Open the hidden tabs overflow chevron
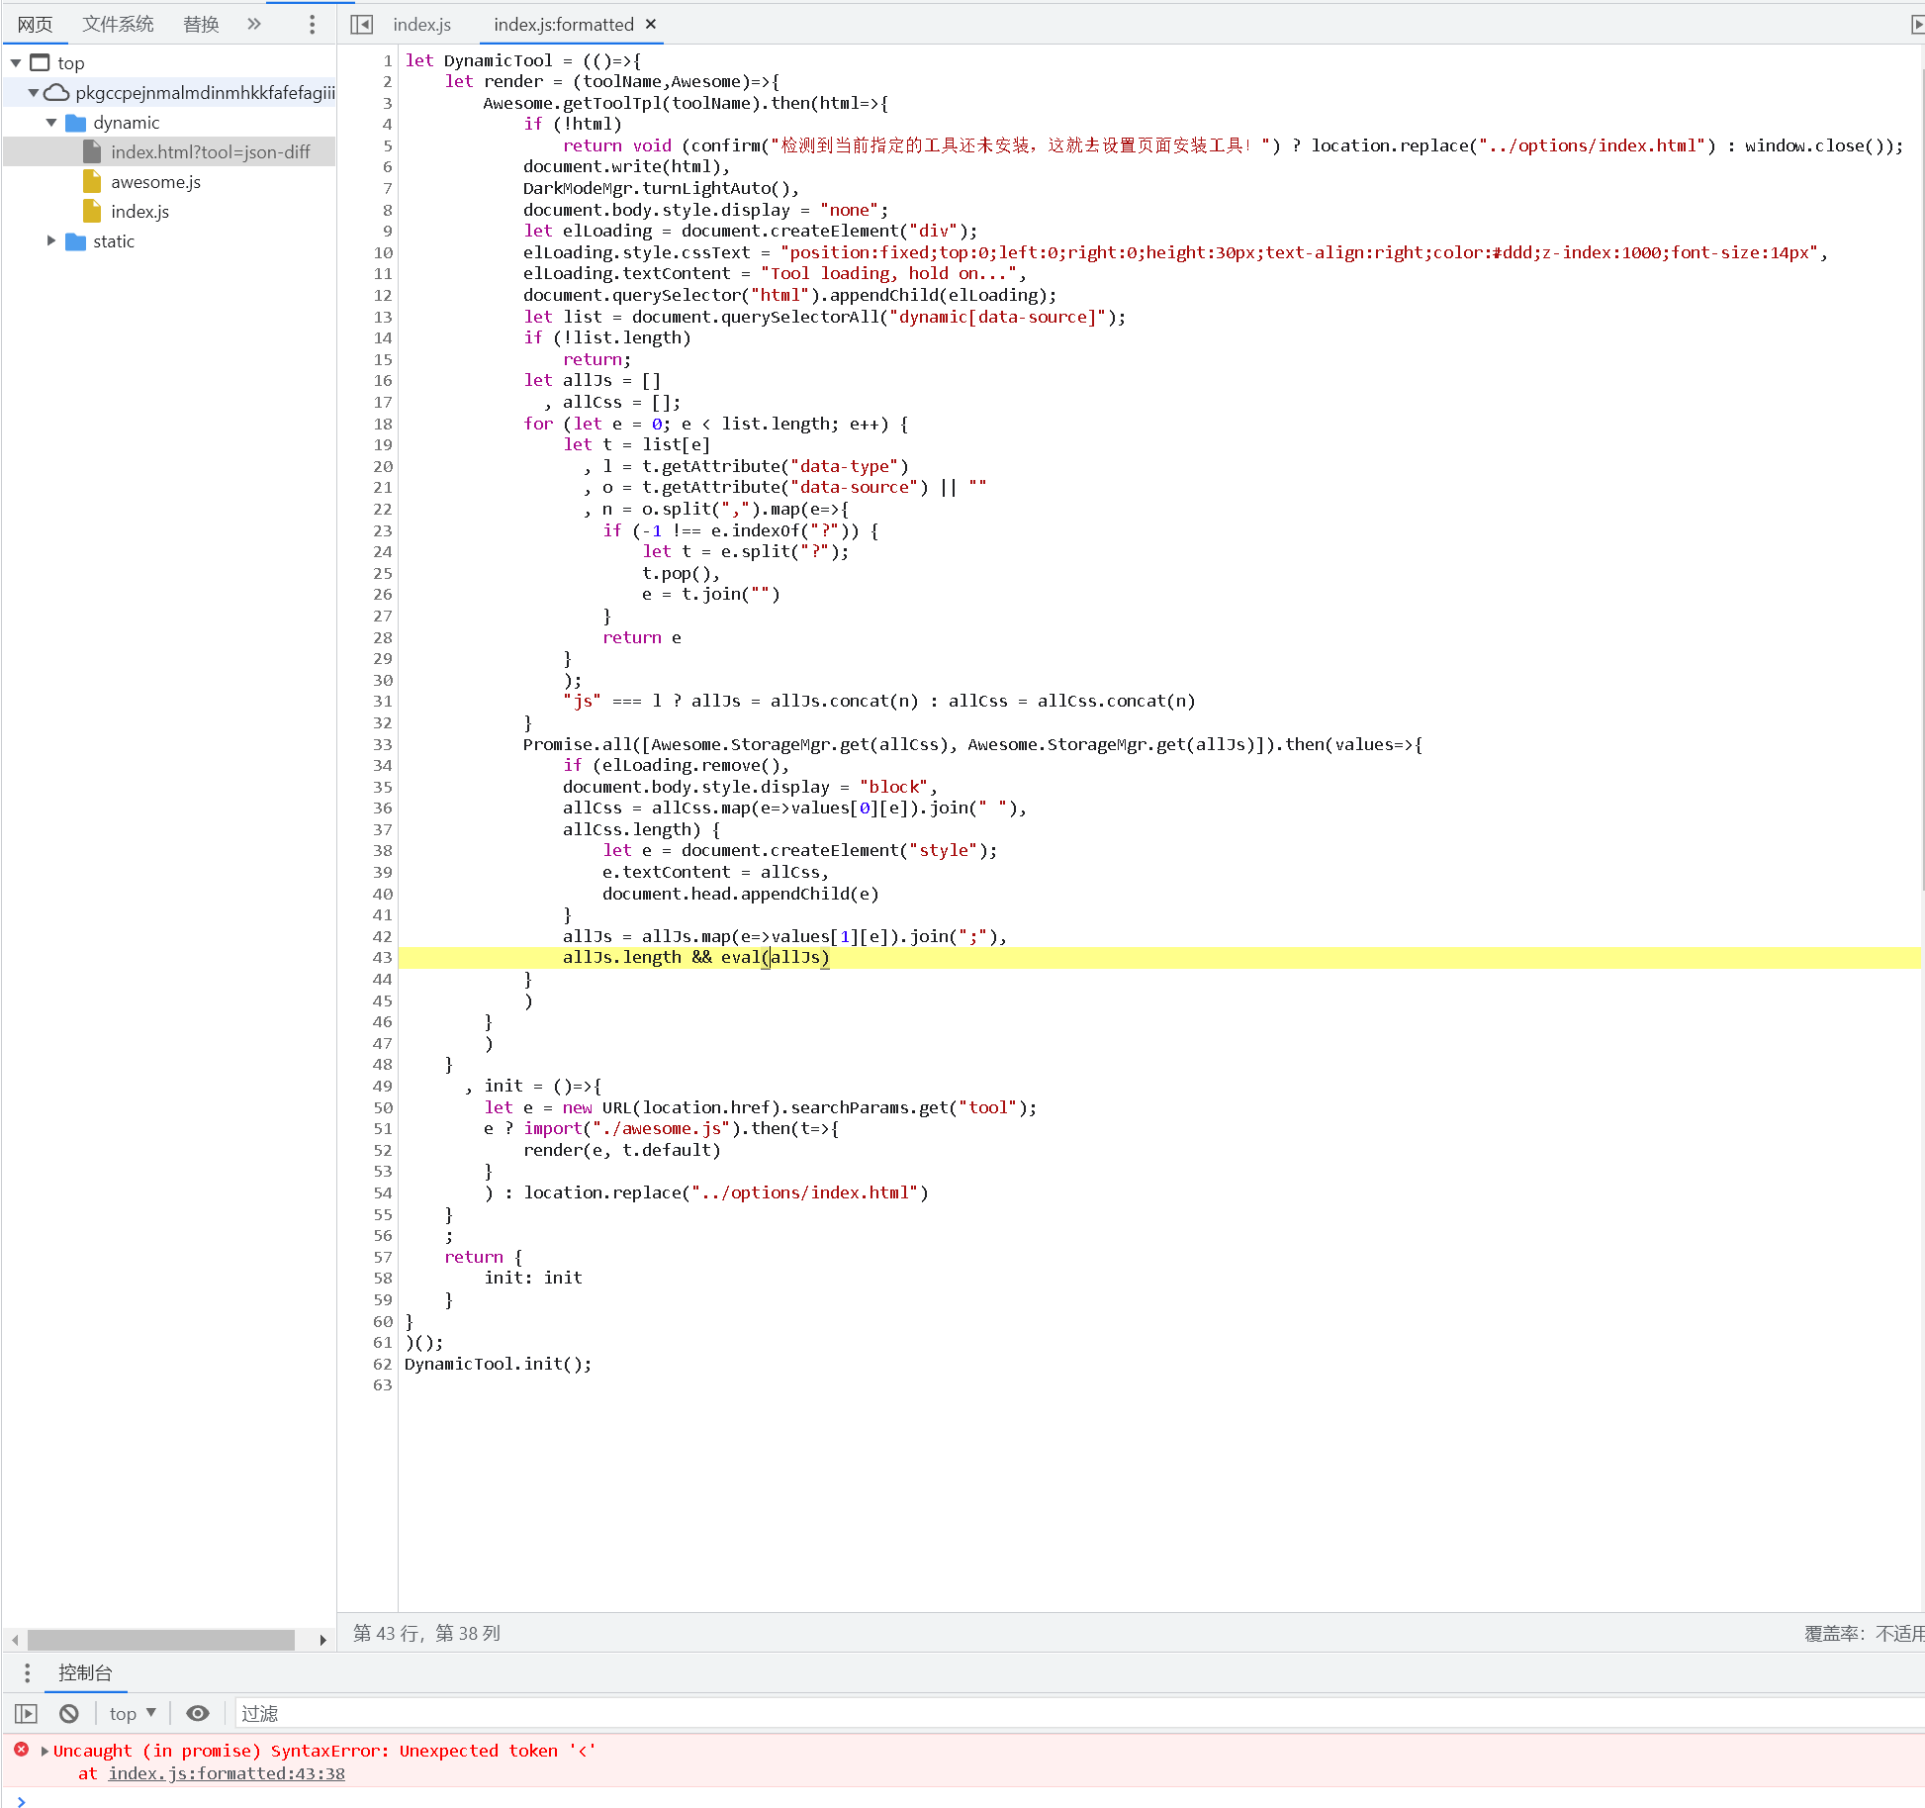This screenshot has width=1925, height=1808. click(x=253, y=24)
